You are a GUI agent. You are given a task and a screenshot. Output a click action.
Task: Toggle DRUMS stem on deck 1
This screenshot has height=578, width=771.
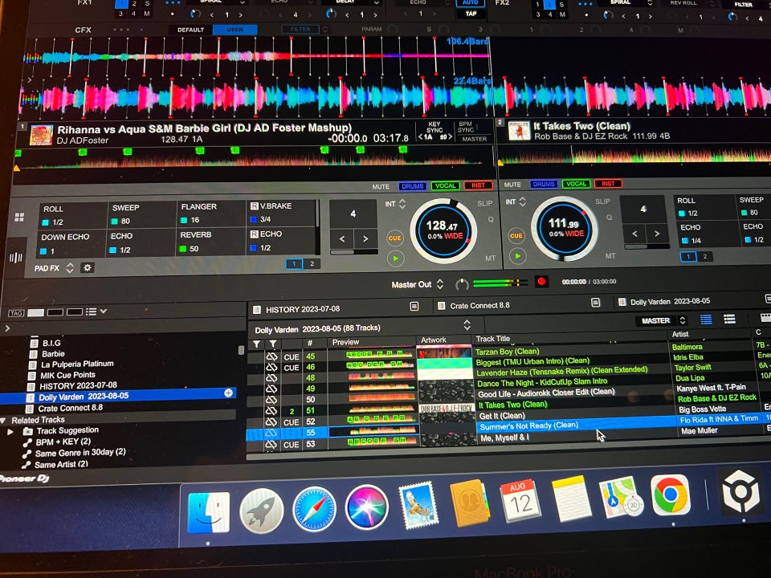tap(412, 186)
